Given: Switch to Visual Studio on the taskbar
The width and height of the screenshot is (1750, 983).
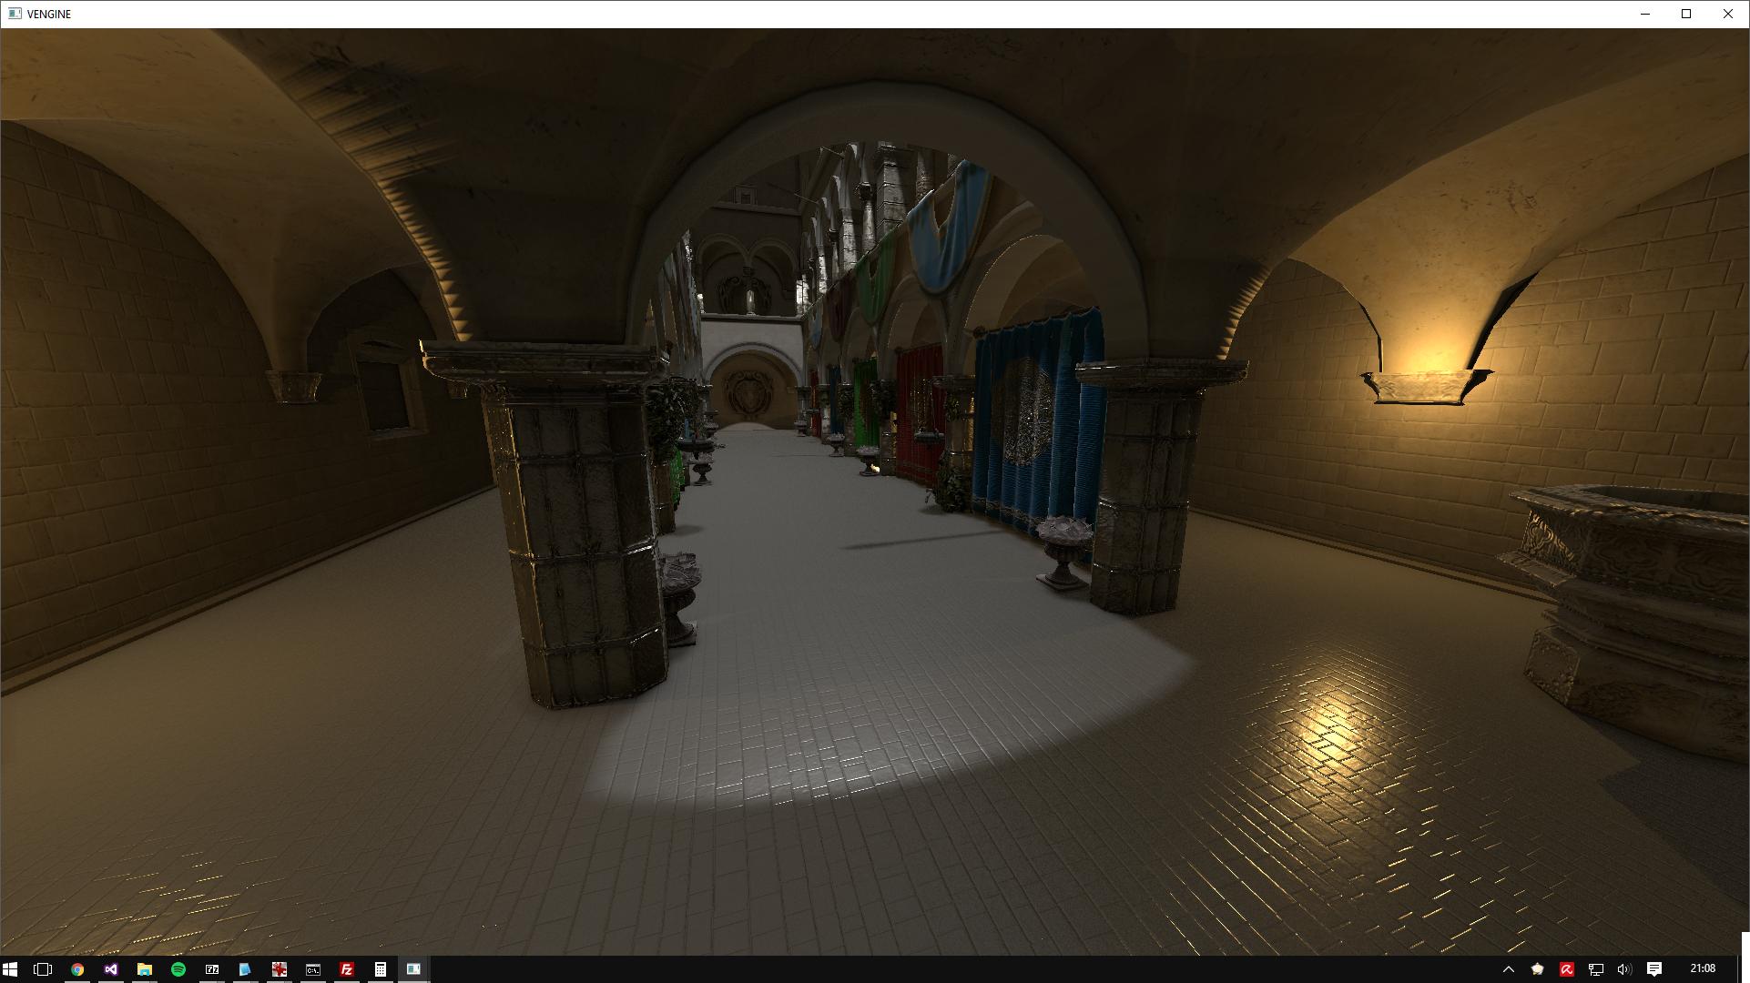Looking at the screenshot, I should (x=111, y=969).
